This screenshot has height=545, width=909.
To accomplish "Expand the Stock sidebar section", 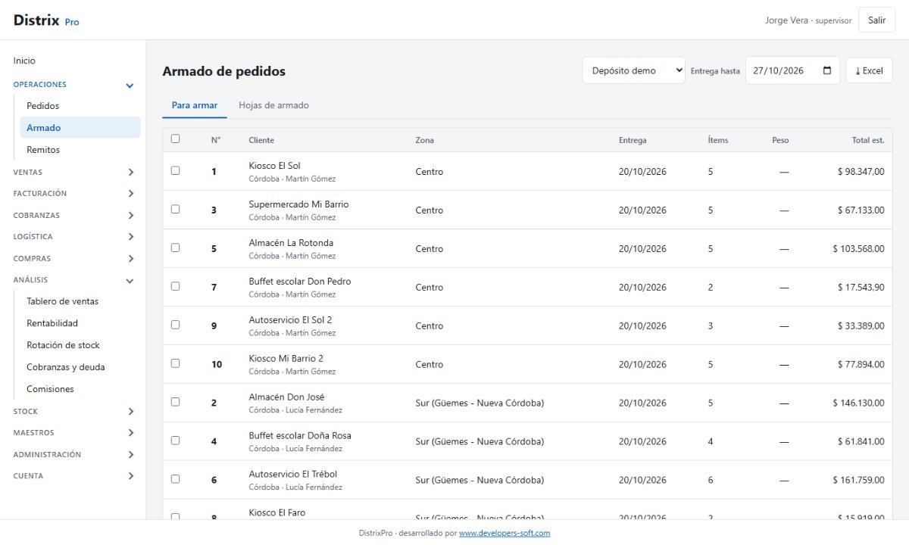I will pyautogui.click(x=74, y=412).
